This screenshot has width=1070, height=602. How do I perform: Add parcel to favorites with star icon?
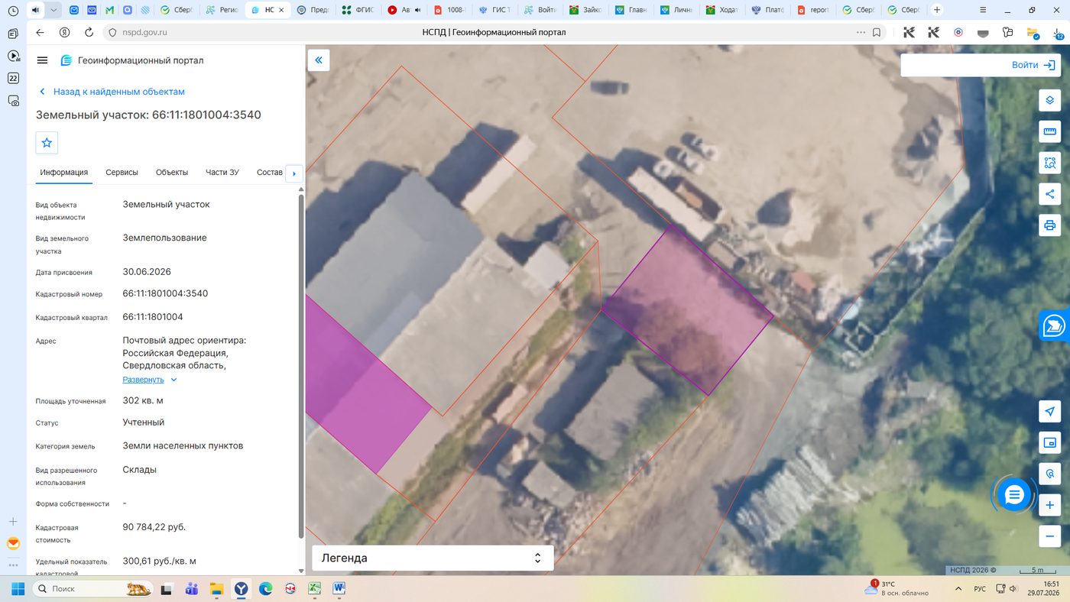47,143
